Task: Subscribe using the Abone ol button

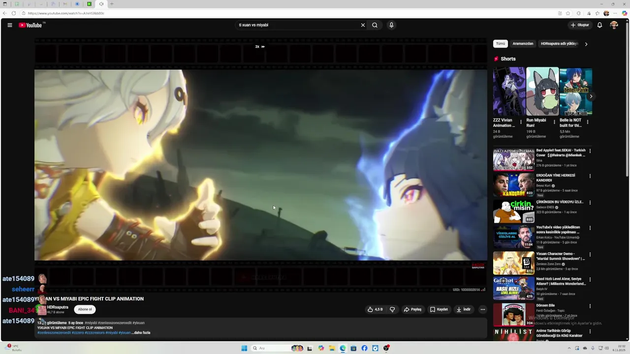Action: [x=85, y=309]
